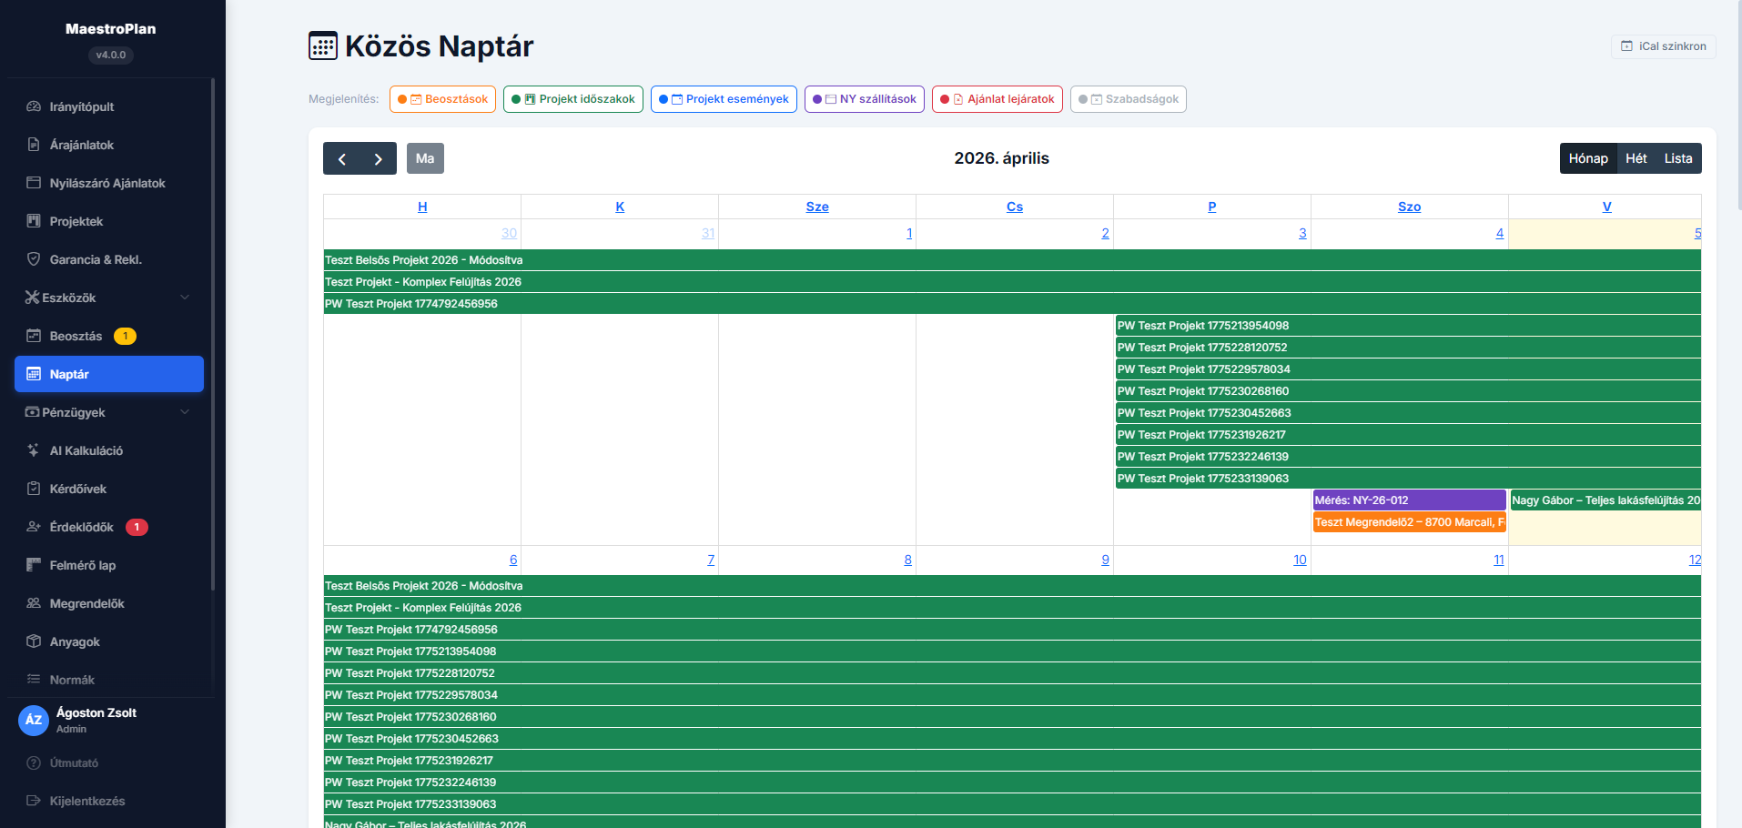This screenshot has height=828, width=1742.
Task: Click the Normák list icon
Action: click(34, 680)
